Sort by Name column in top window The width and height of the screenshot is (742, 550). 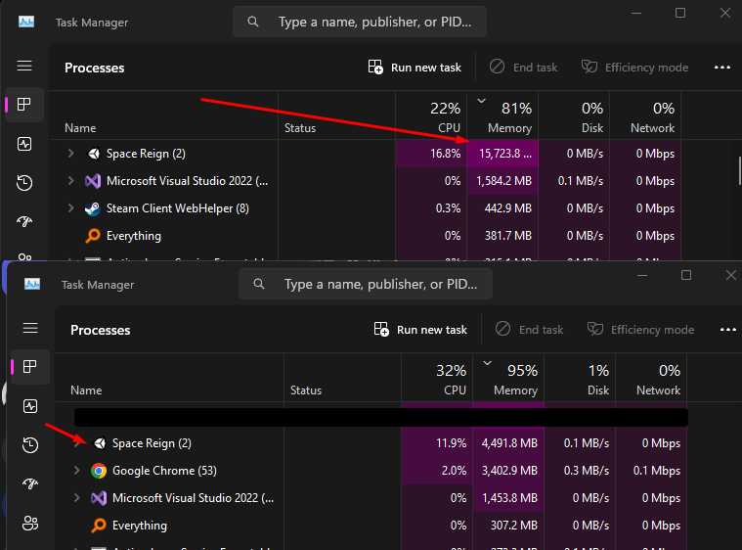coord(163,116)
